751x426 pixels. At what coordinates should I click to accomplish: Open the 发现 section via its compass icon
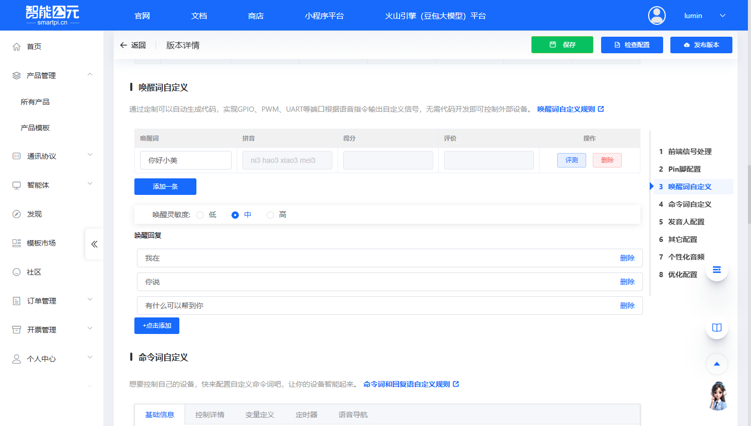pos(15,214)
